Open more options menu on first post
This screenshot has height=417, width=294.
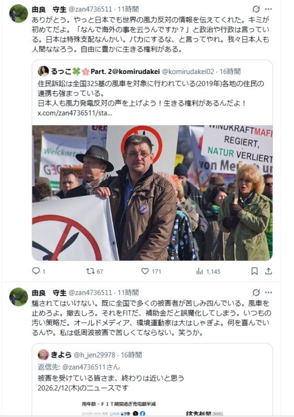click(x=269, y=9)
